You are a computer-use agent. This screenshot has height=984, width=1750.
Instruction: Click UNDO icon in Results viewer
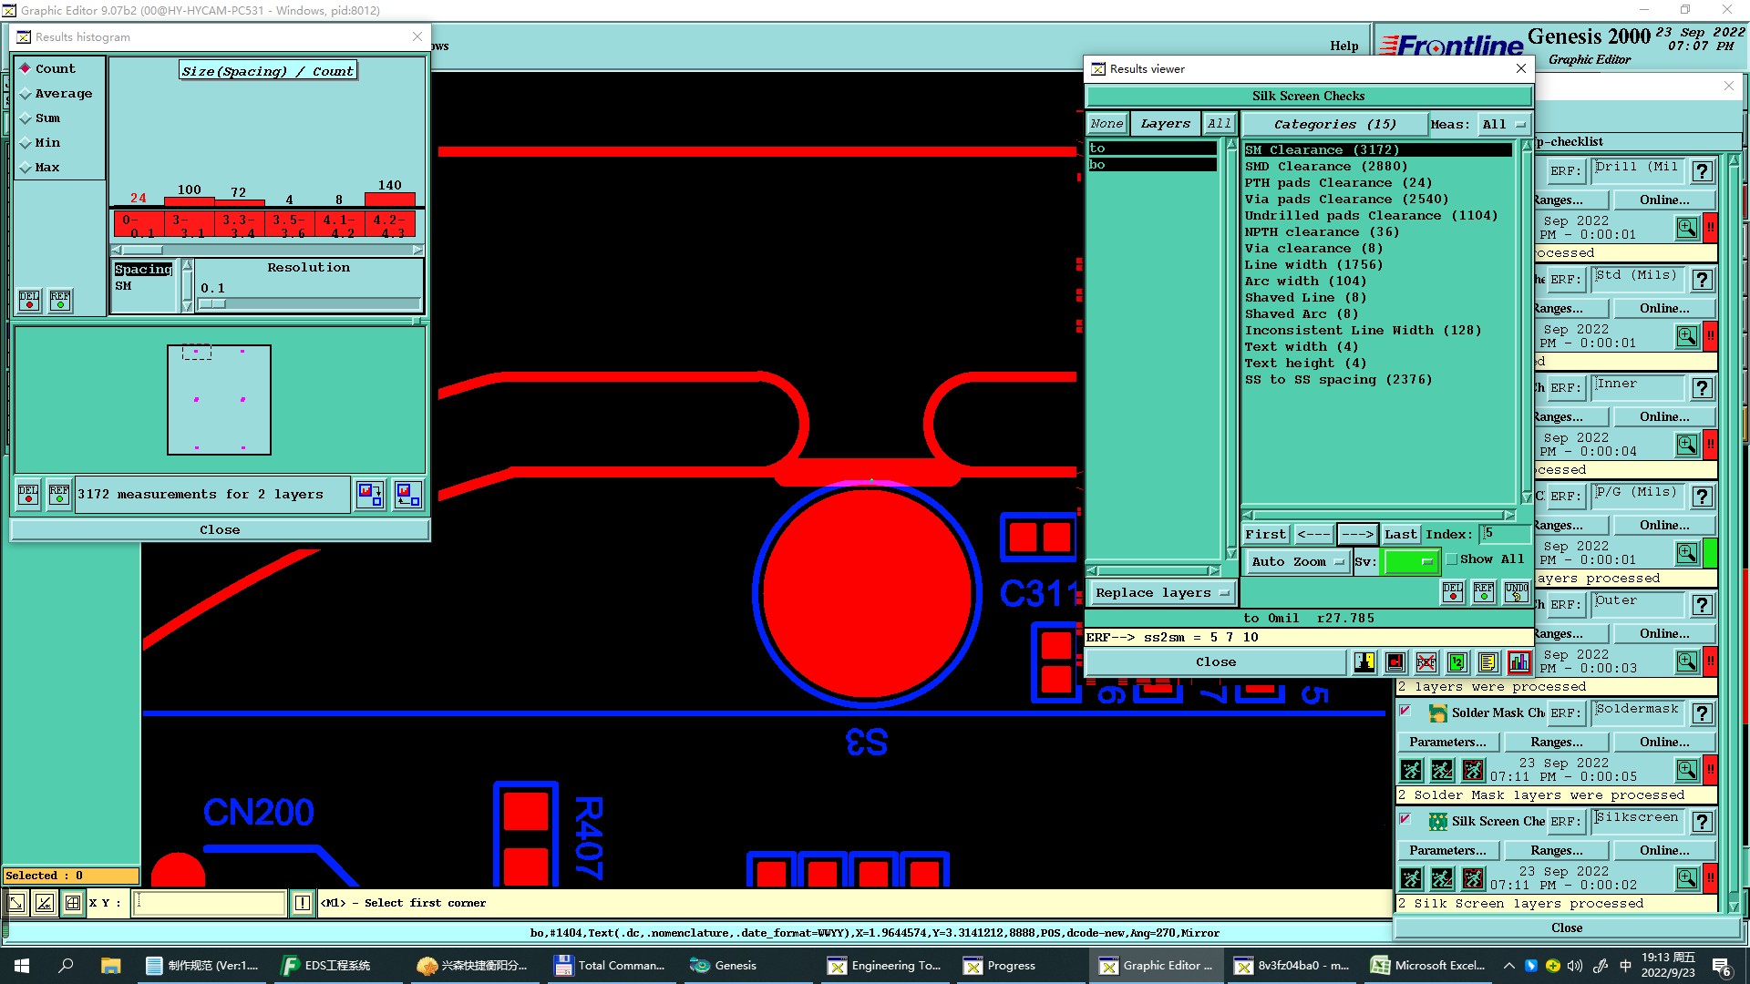[1517, 592]
